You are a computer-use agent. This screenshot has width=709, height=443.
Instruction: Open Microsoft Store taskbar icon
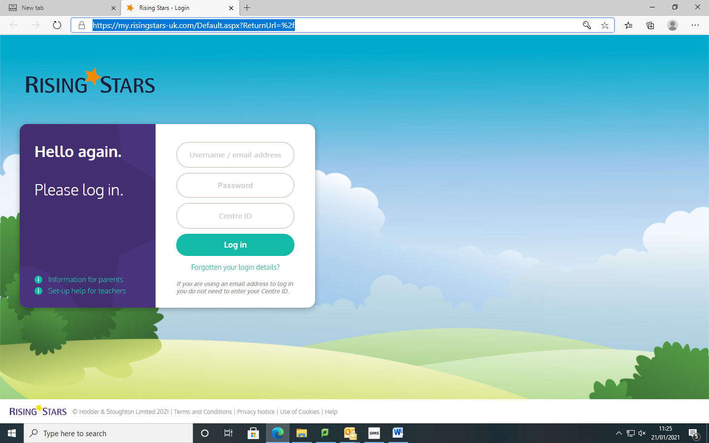coord(253,433)
